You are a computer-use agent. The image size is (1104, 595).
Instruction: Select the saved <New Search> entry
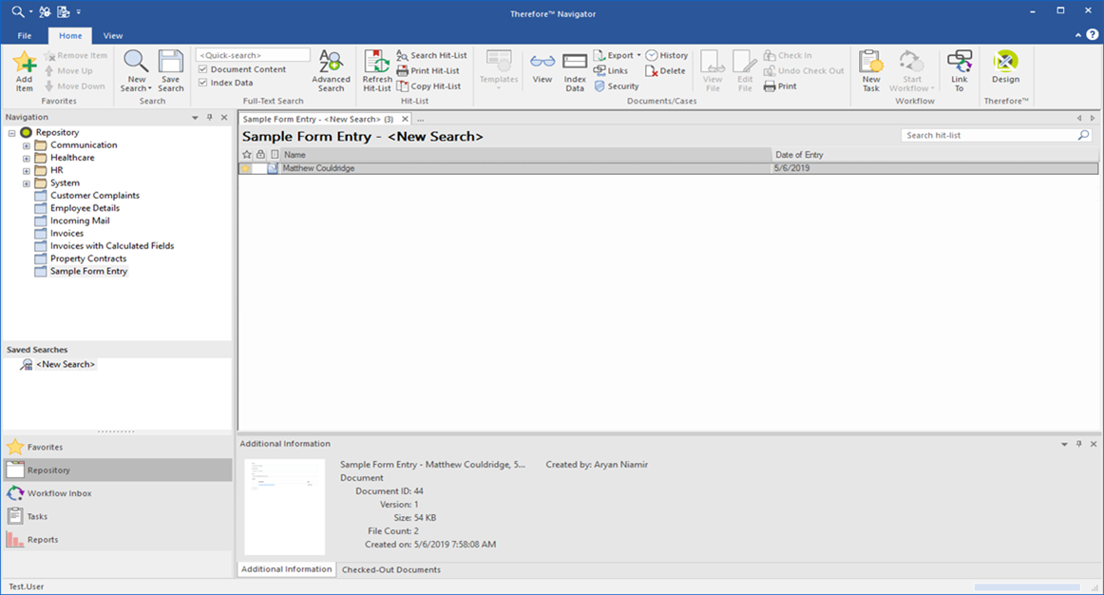(63, 363)
